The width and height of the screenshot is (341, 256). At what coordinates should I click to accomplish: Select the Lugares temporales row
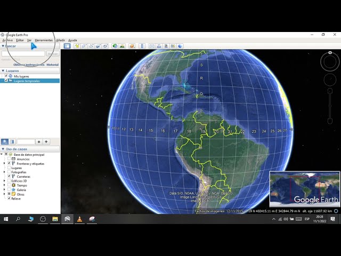[30, 81]
